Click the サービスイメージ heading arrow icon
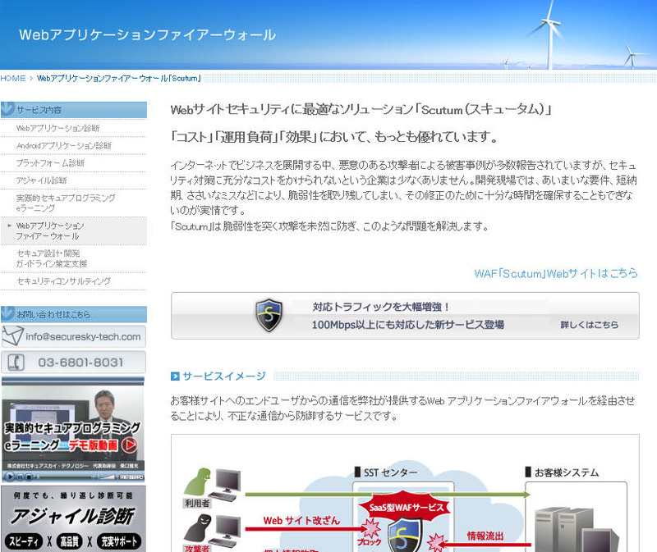Viewport: 657px width, 552px height. pyautogui.click(x=175, y=376)
